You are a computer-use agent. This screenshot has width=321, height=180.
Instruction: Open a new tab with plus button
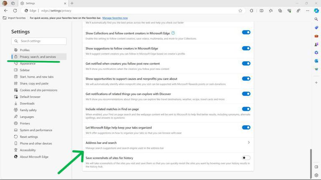(72, 3)
